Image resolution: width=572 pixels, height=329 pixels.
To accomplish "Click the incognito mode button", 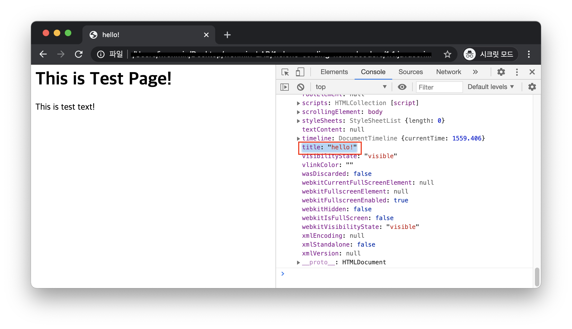I will click(490, 54).
